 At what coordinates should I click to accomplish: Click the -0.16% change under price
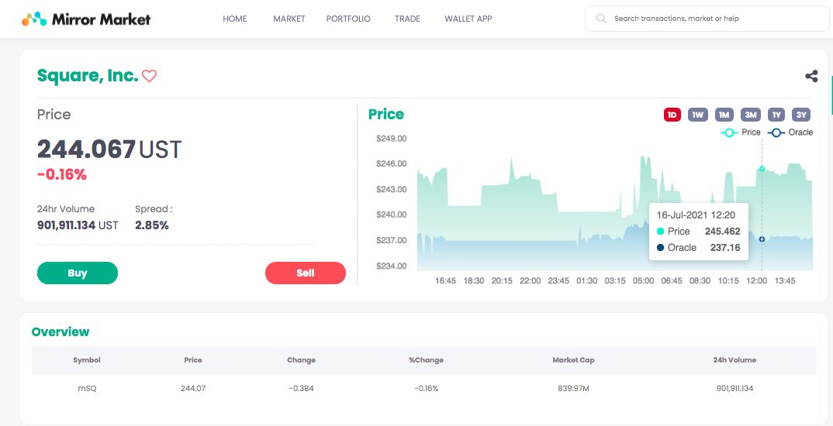61,174
